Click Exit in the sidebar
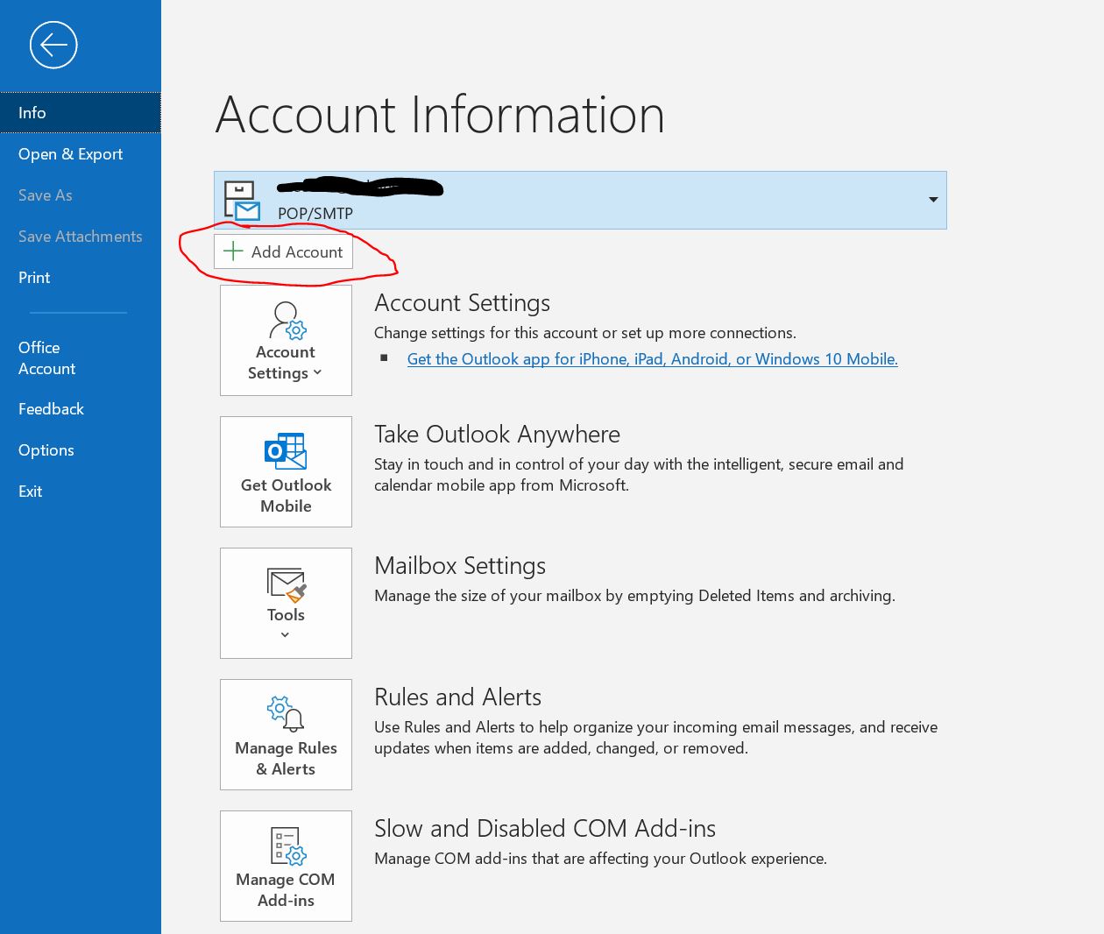This screenshot has height=934, width=1104. 30,492
